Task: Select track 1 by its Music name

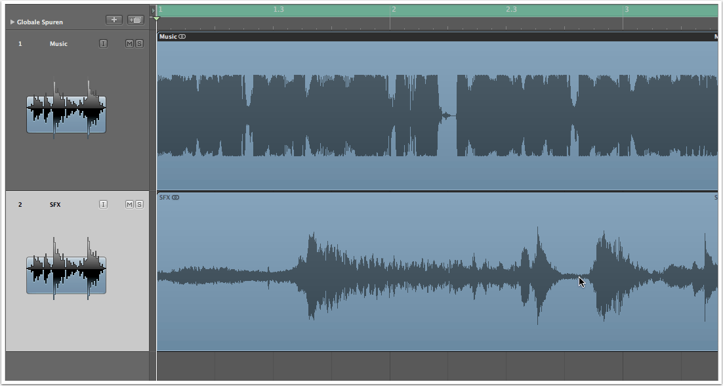Action: point(58,44)
